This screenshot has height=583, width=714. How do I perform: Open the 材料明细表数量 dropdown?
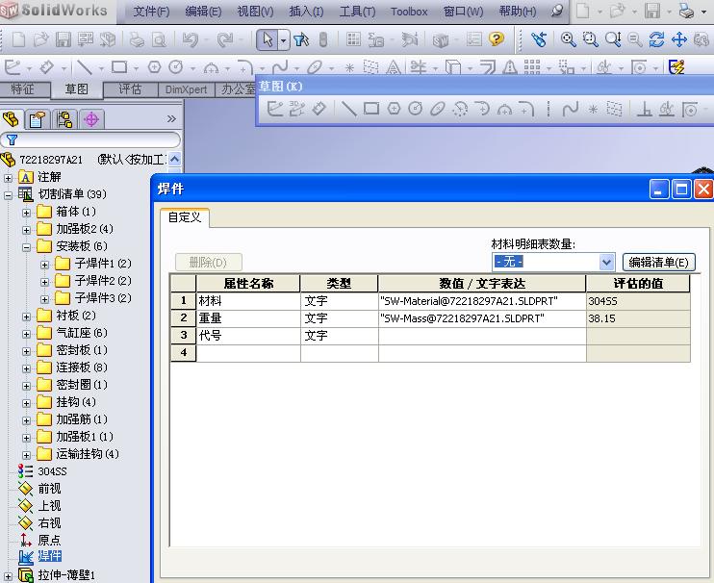(x=606, y=262)
